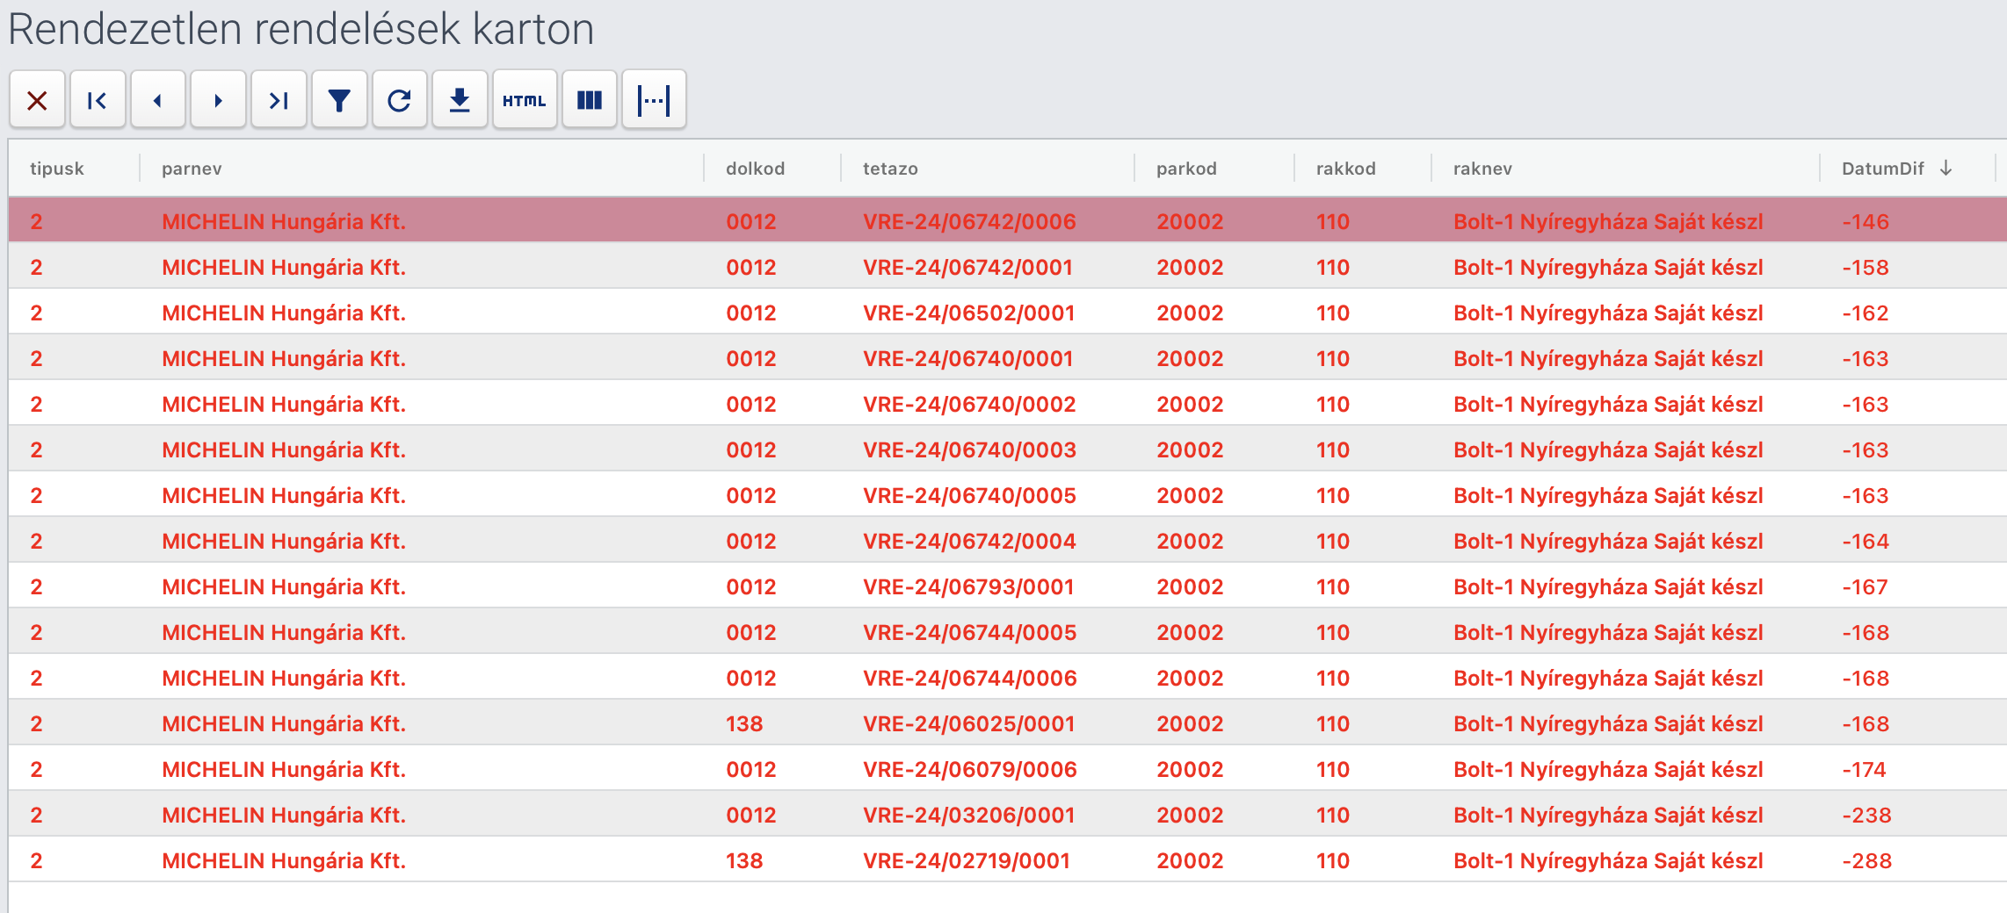The image size is (2007, 913).
Task: Sort by the tipusk column header
Action: (57, 169)
